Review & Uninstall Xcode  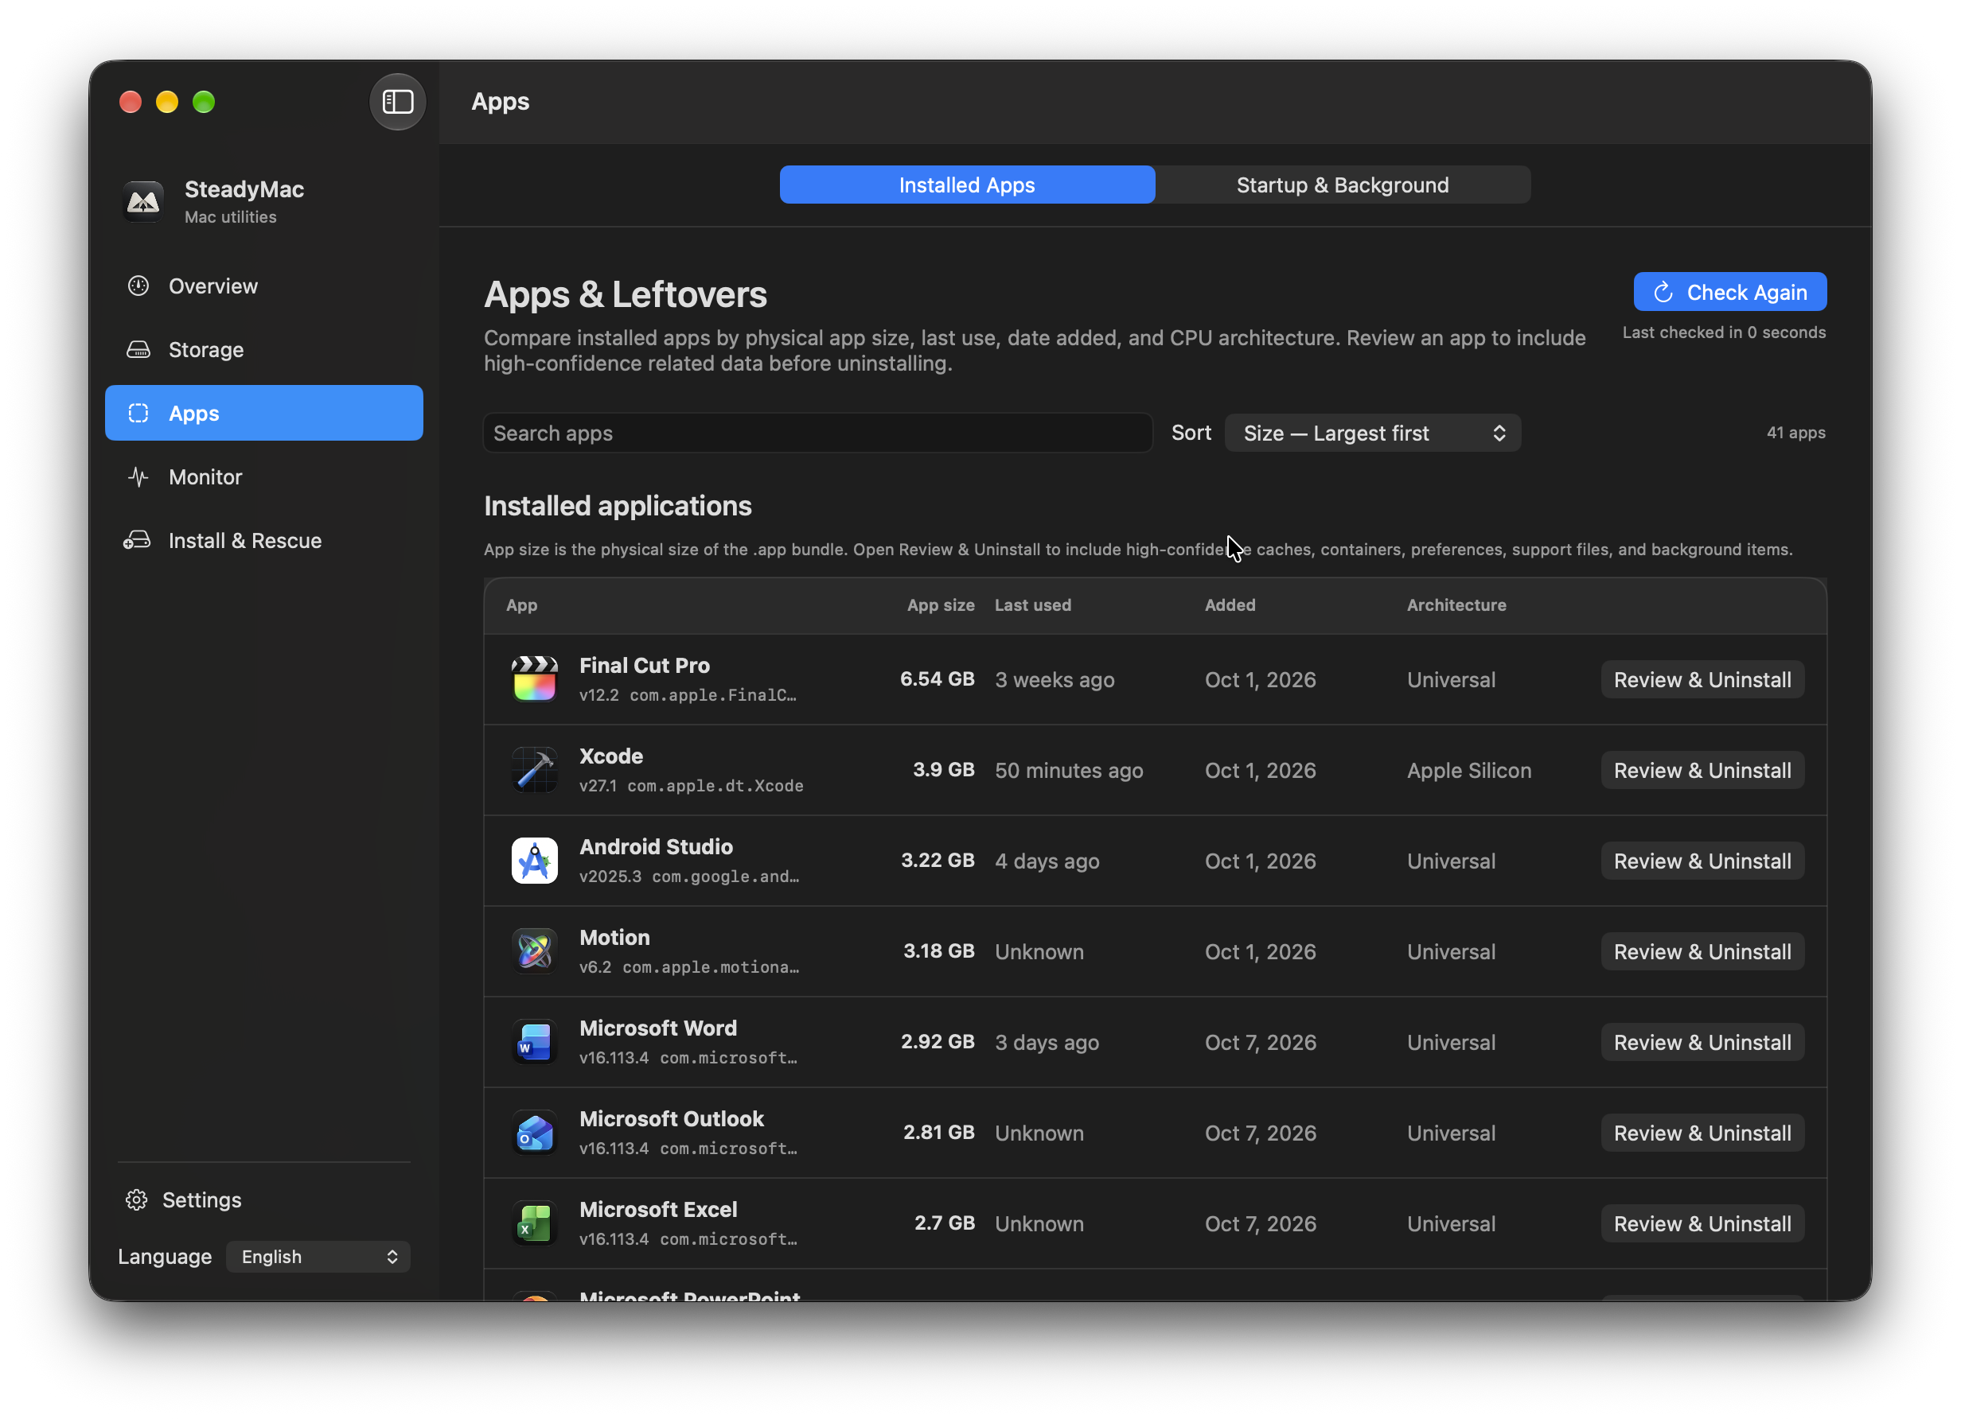[x=1702, y=771]
